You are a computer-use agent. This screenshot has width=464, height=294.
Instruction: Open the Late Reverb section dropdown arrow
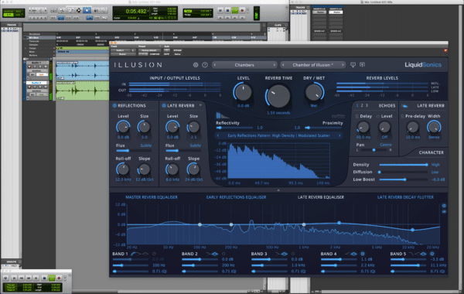(x=200, y=105)
